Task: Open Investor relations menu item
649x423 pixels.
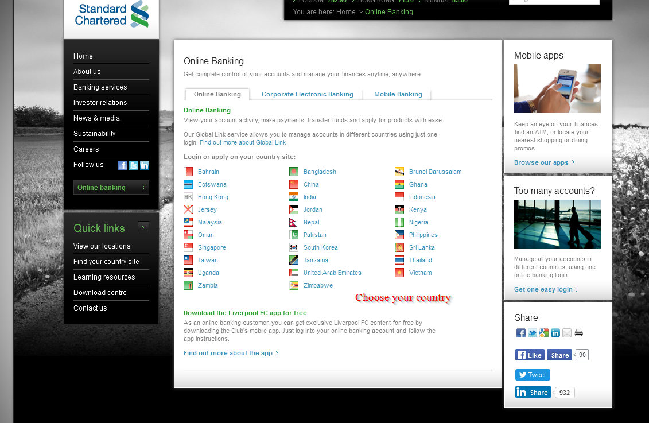Action: (x=100, y=103)
